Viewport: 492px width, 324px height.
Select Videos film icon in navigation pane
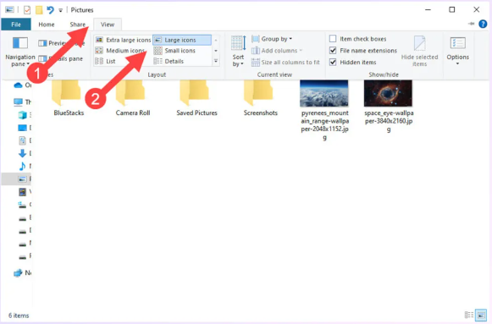tap(22, 191)
